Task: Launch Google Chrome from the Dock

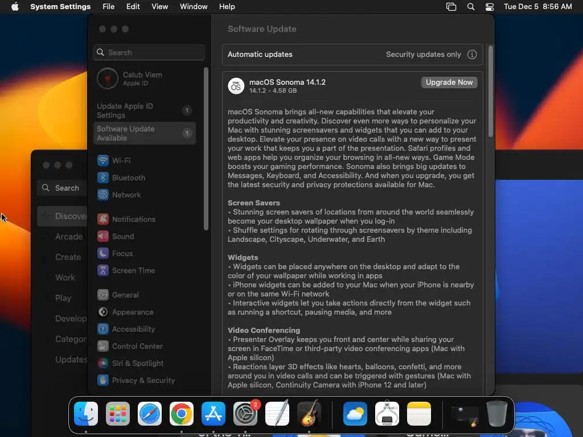Action: pos(182,414)
